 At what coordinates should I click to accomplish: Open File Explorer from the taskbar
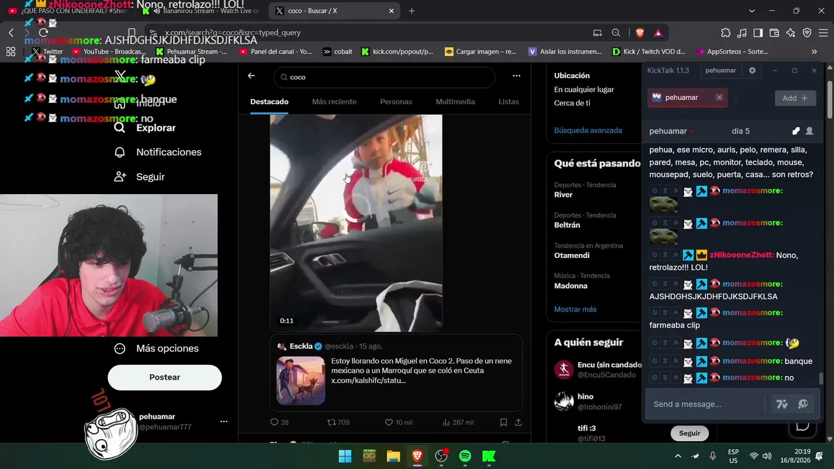tap(394, 456)
